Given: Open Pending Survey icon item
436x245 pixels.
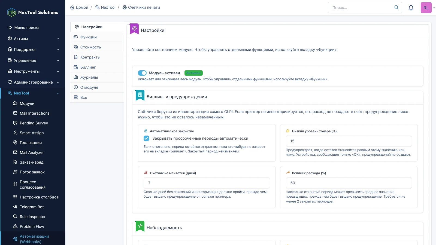Looking at the screenshot, I should tap(15, 123).
